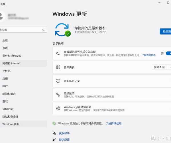This screenshot has width=171, height=143.
Task: Click the Windows Update sync status icon
Action: 63,30
